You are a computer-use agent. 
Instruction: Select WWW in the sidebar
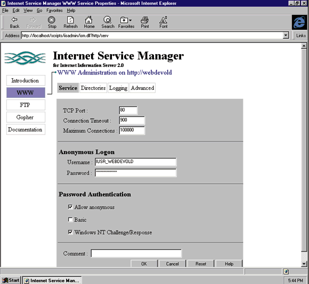[x=26, y=93]
